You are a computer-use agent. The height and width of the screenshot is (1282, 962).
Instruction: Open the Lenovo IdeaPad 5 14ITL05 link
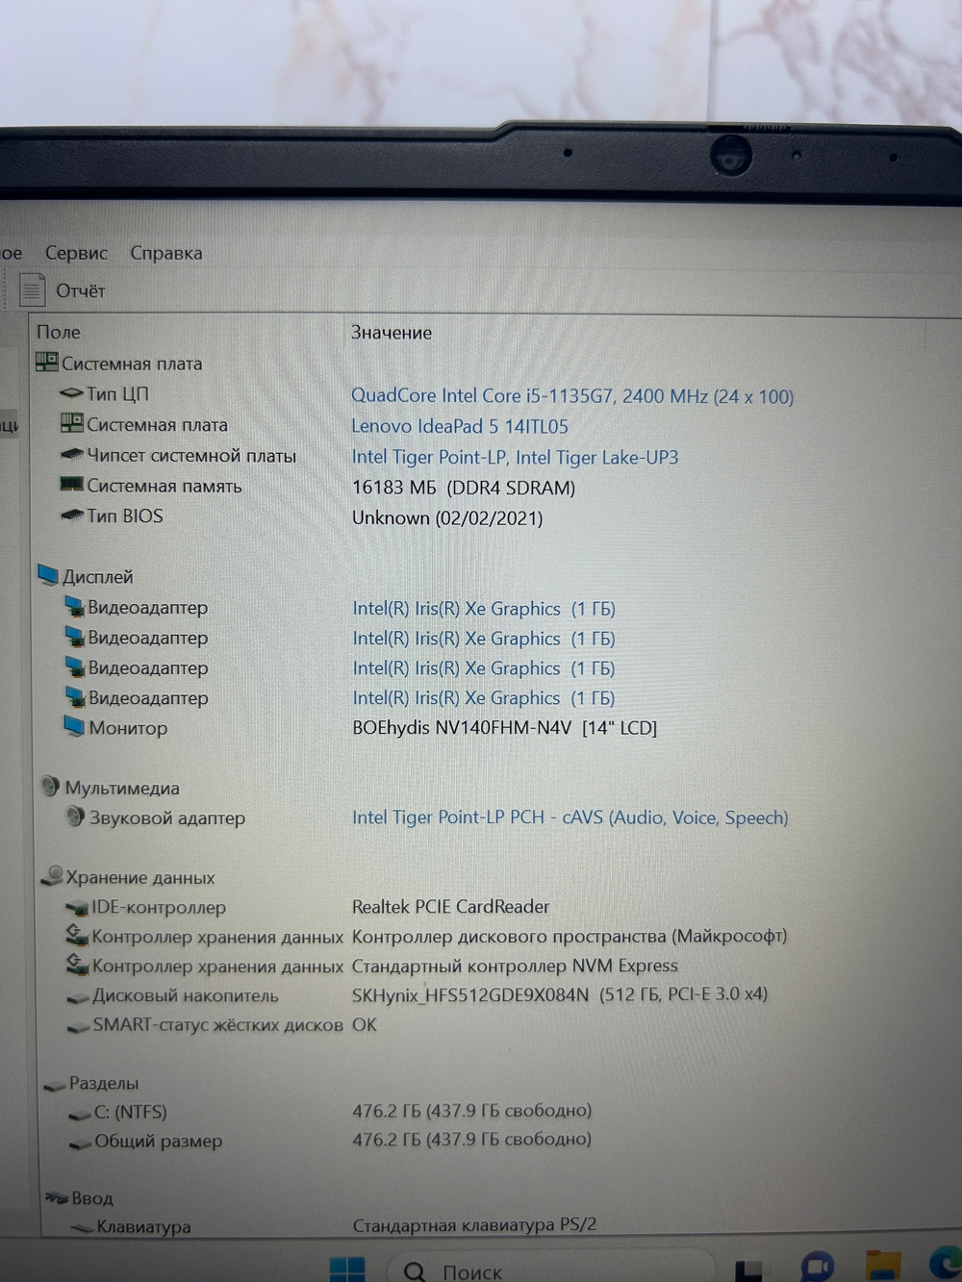[460, 426]
